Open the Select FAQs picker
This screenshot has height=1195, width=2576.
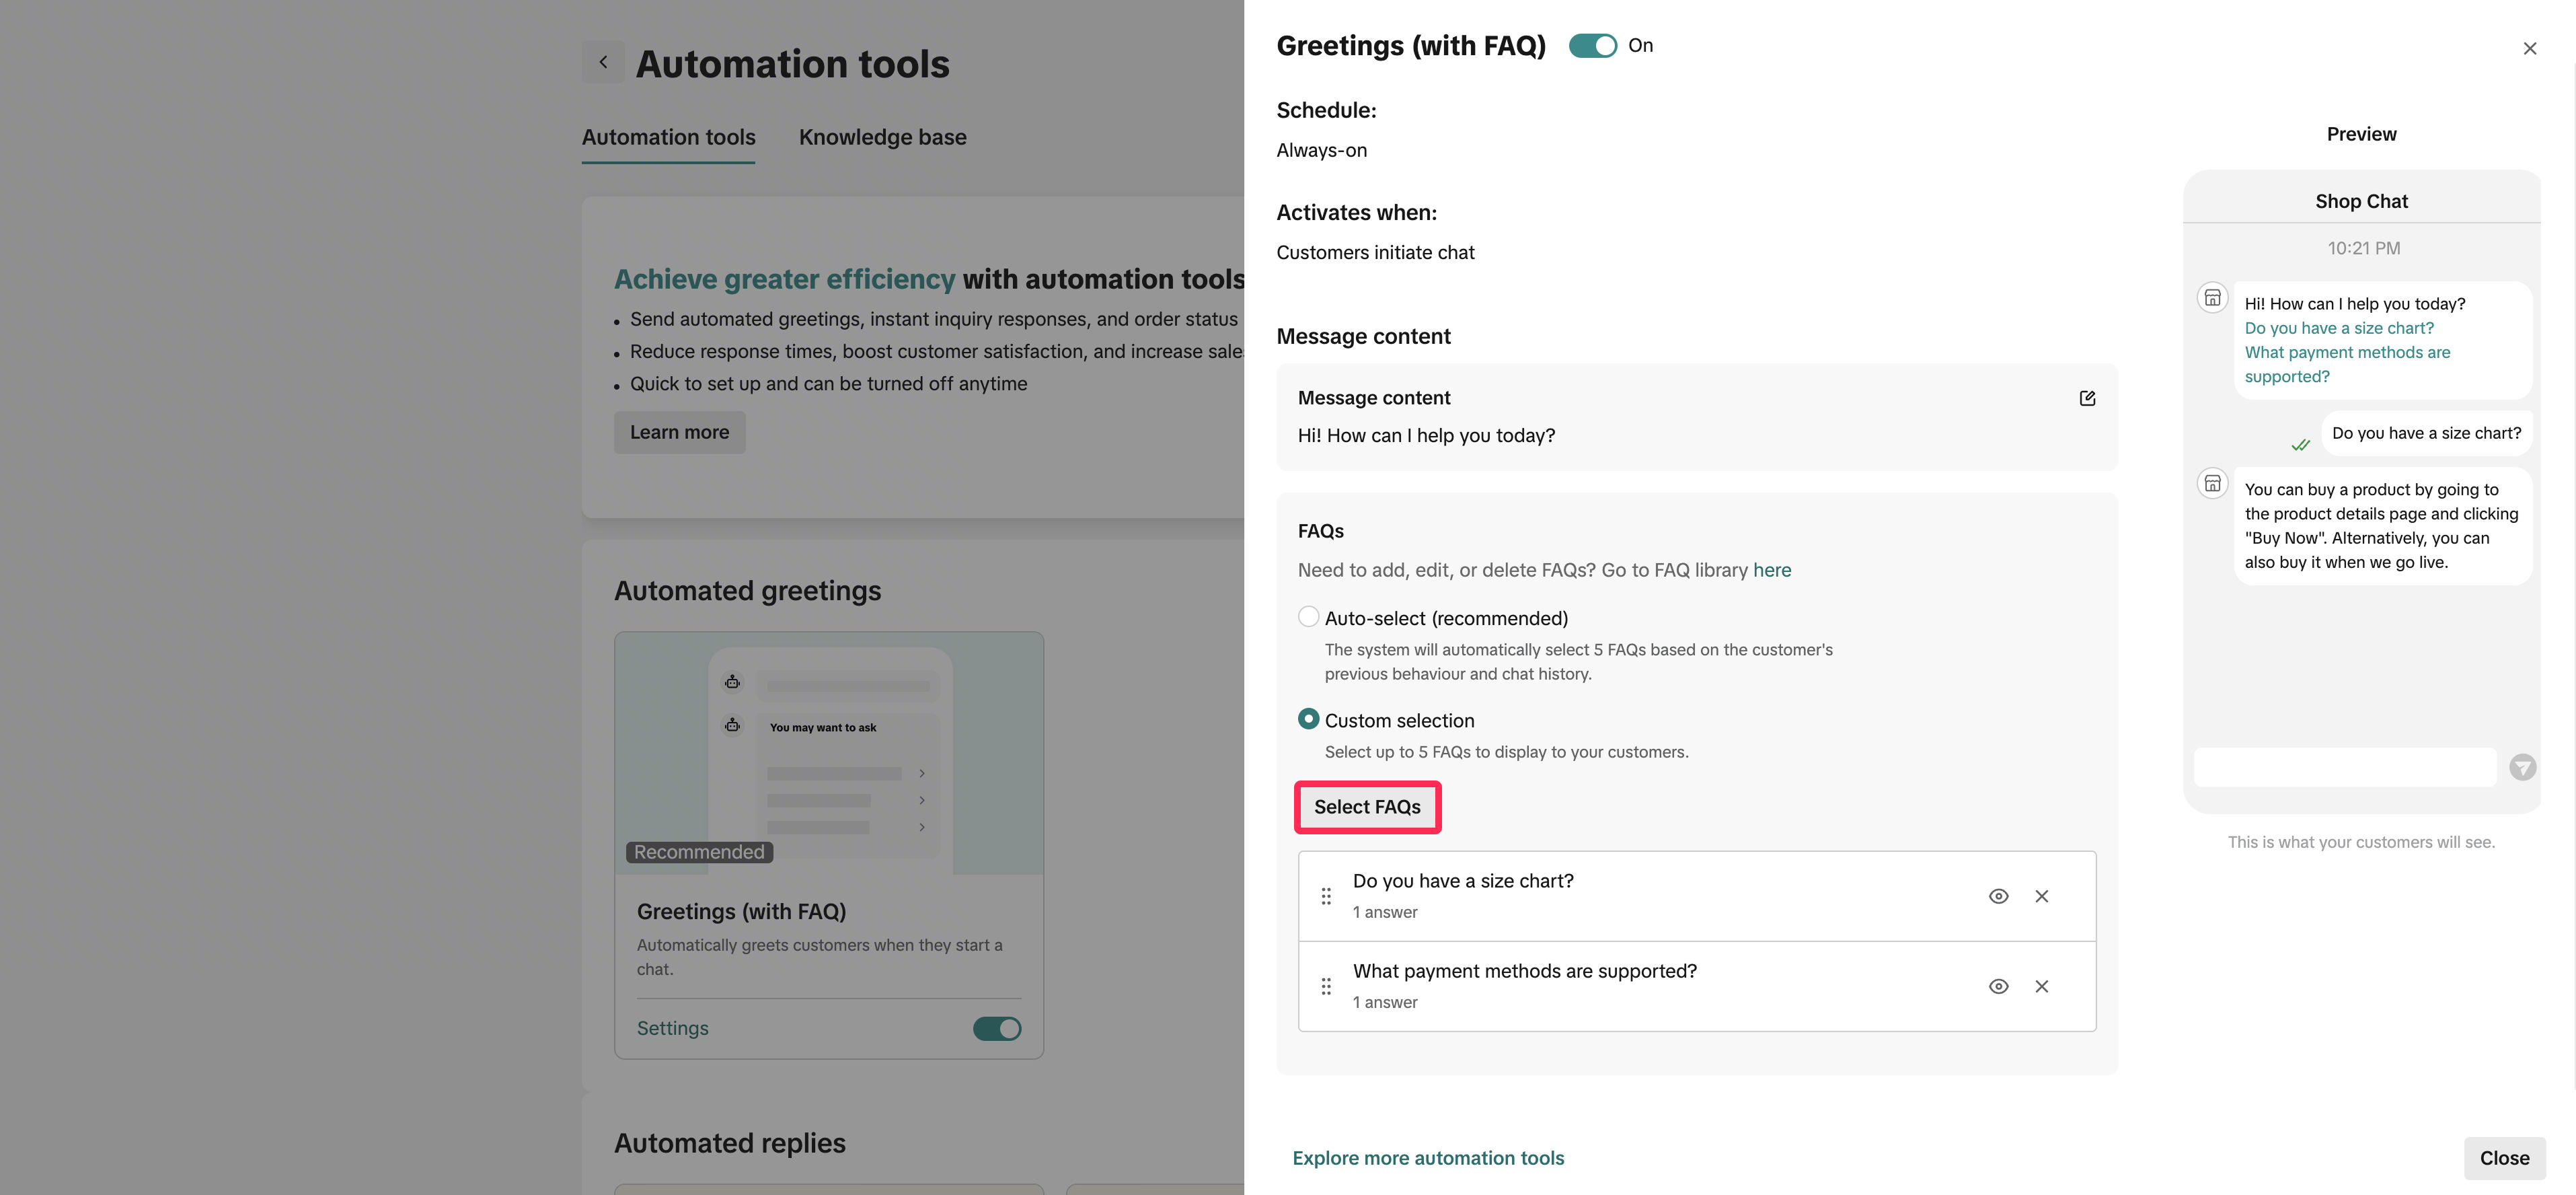pos(1367,807)
